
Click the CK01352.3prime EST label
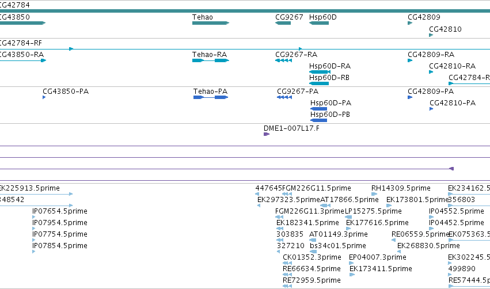312,257
